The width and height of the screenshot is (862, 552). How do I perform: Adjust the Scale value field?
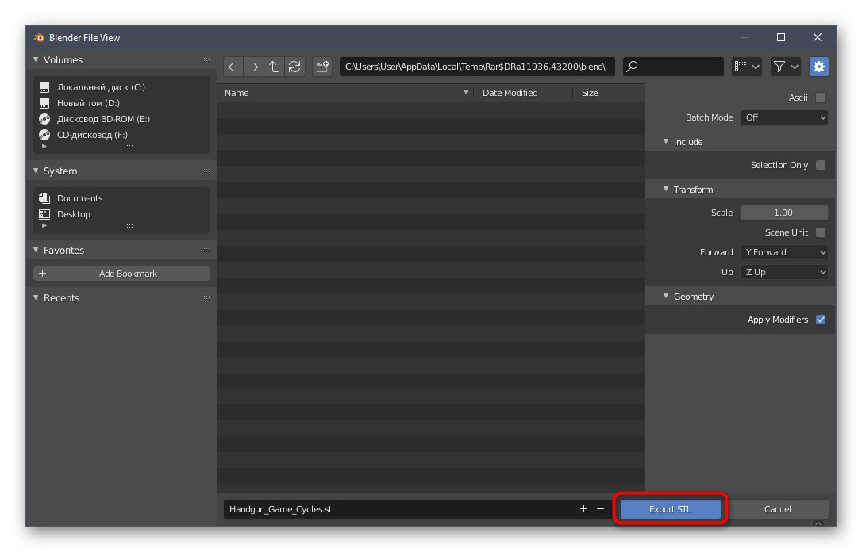click(784, 213)
